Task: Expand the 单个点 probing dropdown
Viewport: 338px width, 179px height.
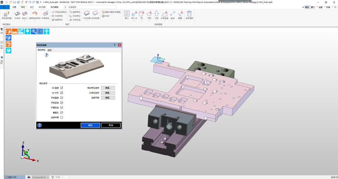Action: coord(134,21)
